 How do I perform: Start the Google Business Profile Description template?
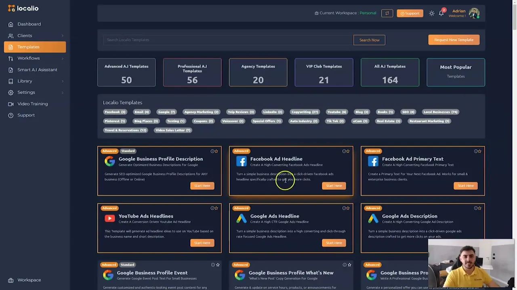(202, 186)
